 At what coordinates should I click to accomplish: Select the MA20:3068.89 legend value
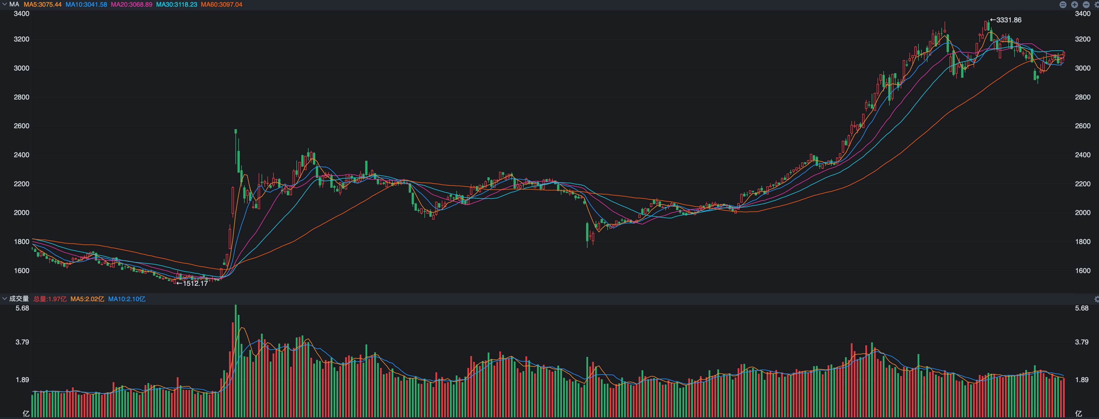tap(131, 4)
